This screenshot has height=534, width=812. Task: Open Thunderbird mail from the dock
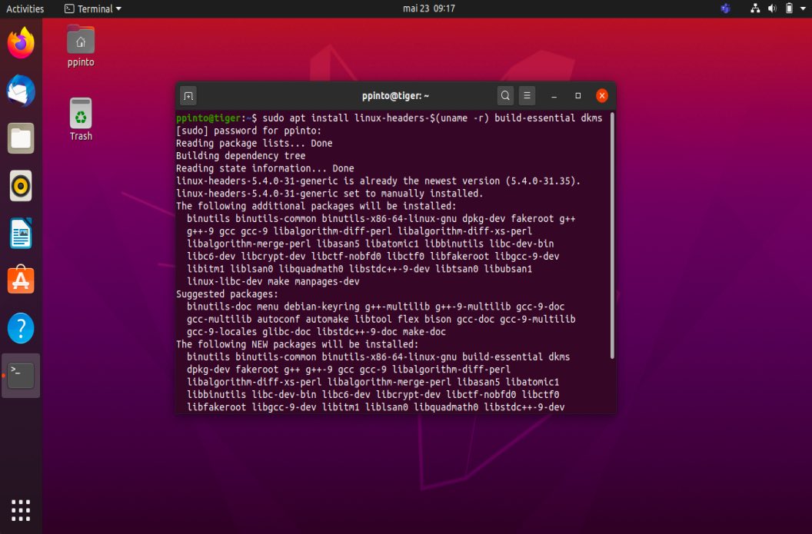coord(21,91)
